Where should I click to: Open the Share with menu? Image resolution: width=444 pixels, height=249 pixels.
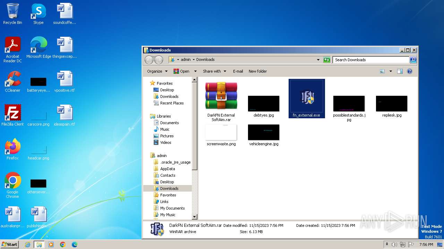pyautogui.click(x=214, y=71)
